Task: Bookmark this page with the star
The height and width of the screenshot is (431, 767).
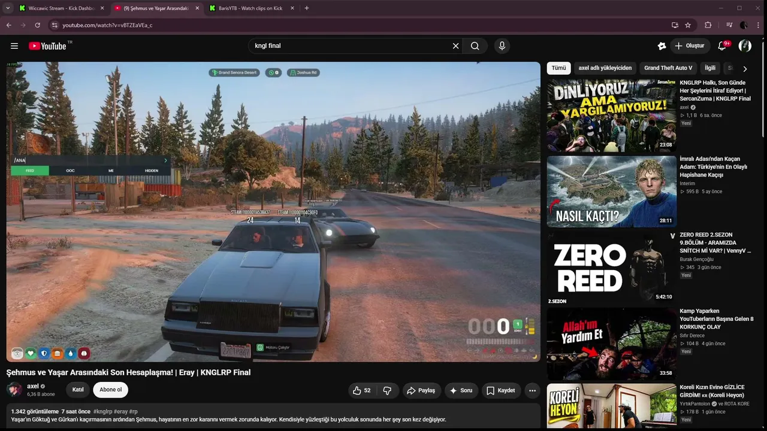Action: tap(688, 25)
